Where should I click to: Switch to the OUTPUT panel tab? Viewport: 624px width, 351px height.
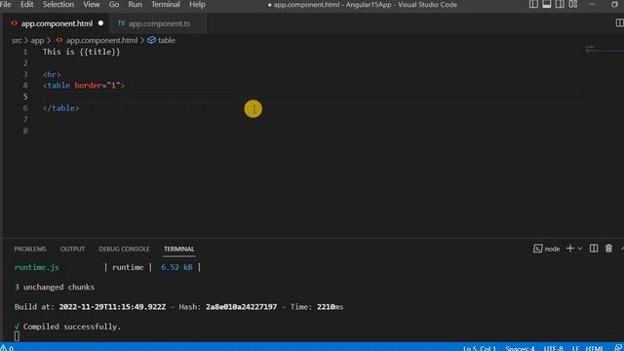pyautogui.click(x=72, y=249)
